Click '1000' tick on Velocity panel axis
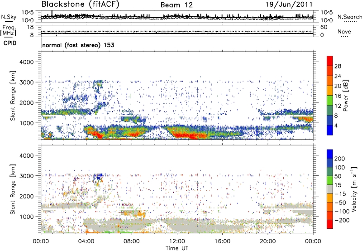 26,217
